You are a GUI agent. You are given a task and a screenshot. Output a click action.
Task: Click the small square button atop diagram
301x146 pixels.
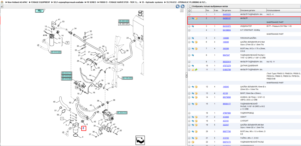[182, 11]
